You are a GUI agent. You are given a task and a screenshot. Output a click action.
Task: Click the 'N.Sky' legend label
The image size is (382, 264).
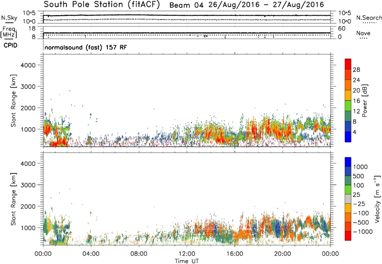tap(9, 18)
